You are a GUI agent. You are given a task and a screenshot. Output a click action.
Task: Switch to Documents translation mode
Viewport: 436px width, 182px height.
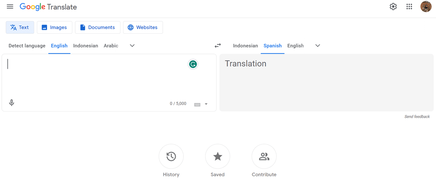(x=98, y=27)
